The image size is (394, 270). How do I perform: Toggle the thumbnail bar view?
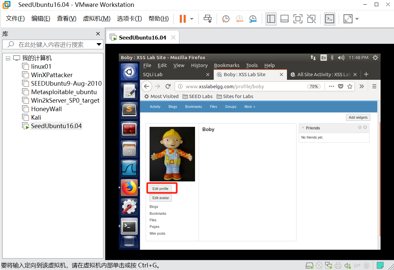[x=284, y=19]
